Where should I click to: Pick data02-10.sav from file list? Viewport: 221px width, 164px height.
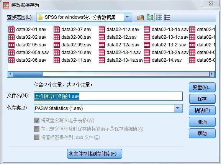73,52
